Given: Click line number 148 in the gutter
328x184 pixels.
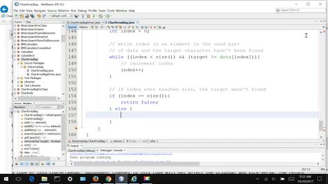Looking at the screenshot, I should coord(72,57).
